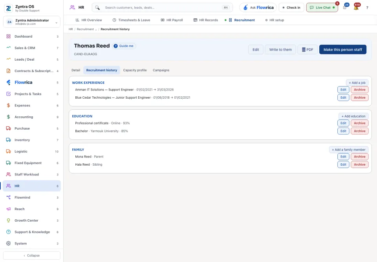Open Contracts & Subscriptions document icon
Image resolution: width=377 pixels, height=262 pixels.
click(x=8, y=71)
